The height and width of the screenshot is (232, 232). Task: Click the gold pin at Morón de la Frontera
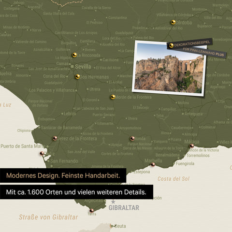tap(113, 97)
